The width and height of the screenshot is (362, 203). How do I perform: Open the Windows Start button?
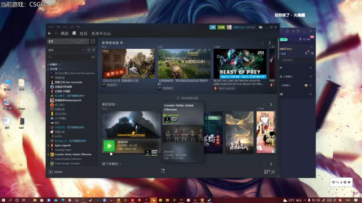[x=3, y=200]
